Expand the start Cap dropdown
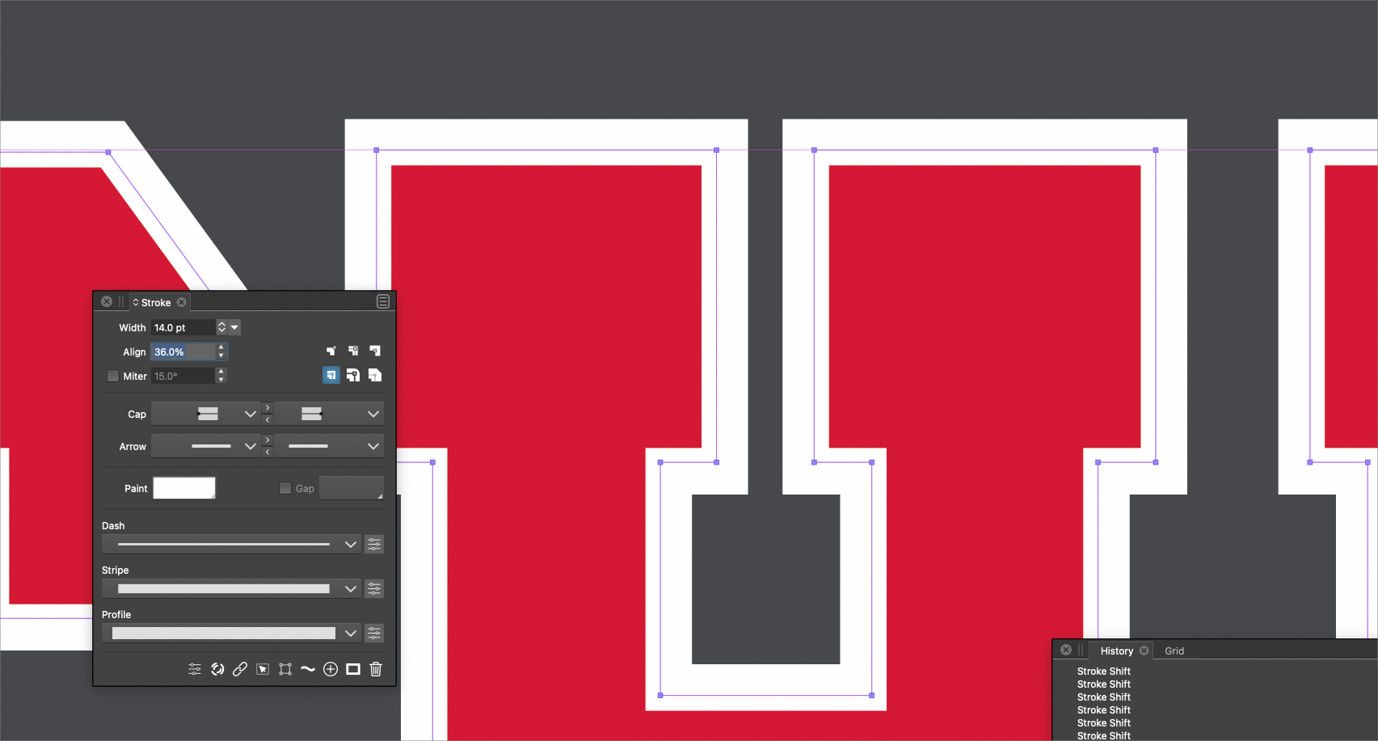 (250, 414)
